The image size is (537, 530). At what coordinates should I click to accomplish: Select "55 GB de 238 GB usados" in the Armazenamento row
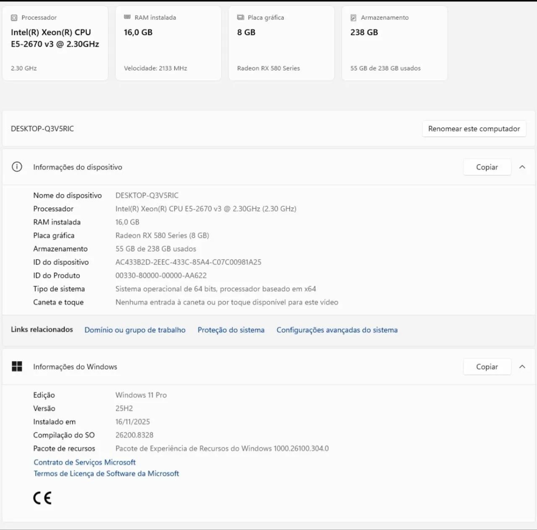[x=156, y=249]
